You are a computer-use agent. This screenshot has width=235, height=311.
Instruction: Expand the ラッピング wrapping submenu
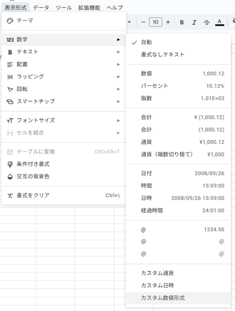(64, 77)
